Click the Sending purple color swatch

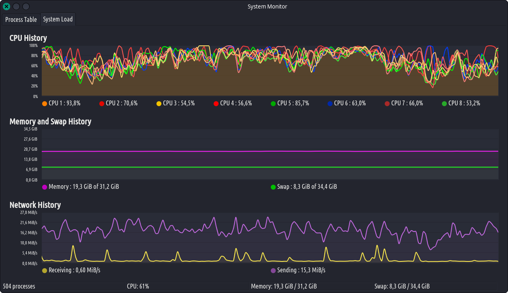(273, 270)
